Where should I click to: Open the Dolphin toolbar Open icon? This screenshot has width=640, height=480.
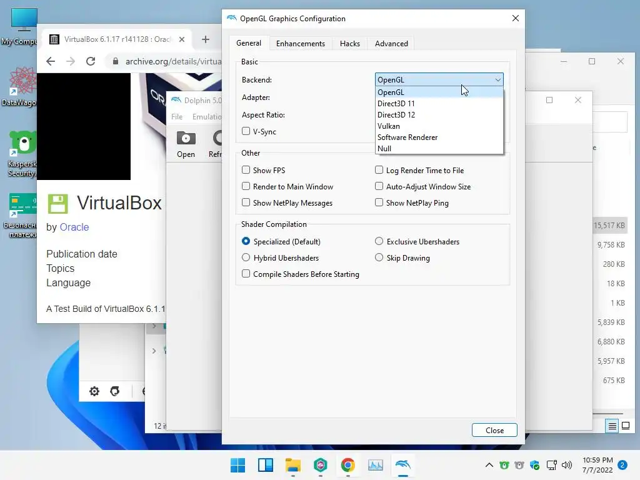(x=186, y=145)
